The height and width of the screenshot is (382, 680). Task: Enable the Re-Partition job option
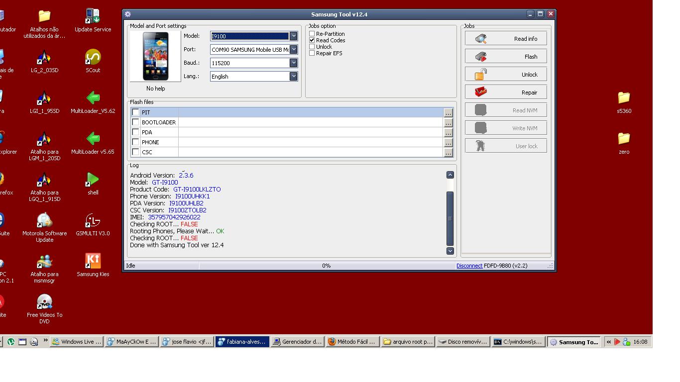[x=312, y=34]
